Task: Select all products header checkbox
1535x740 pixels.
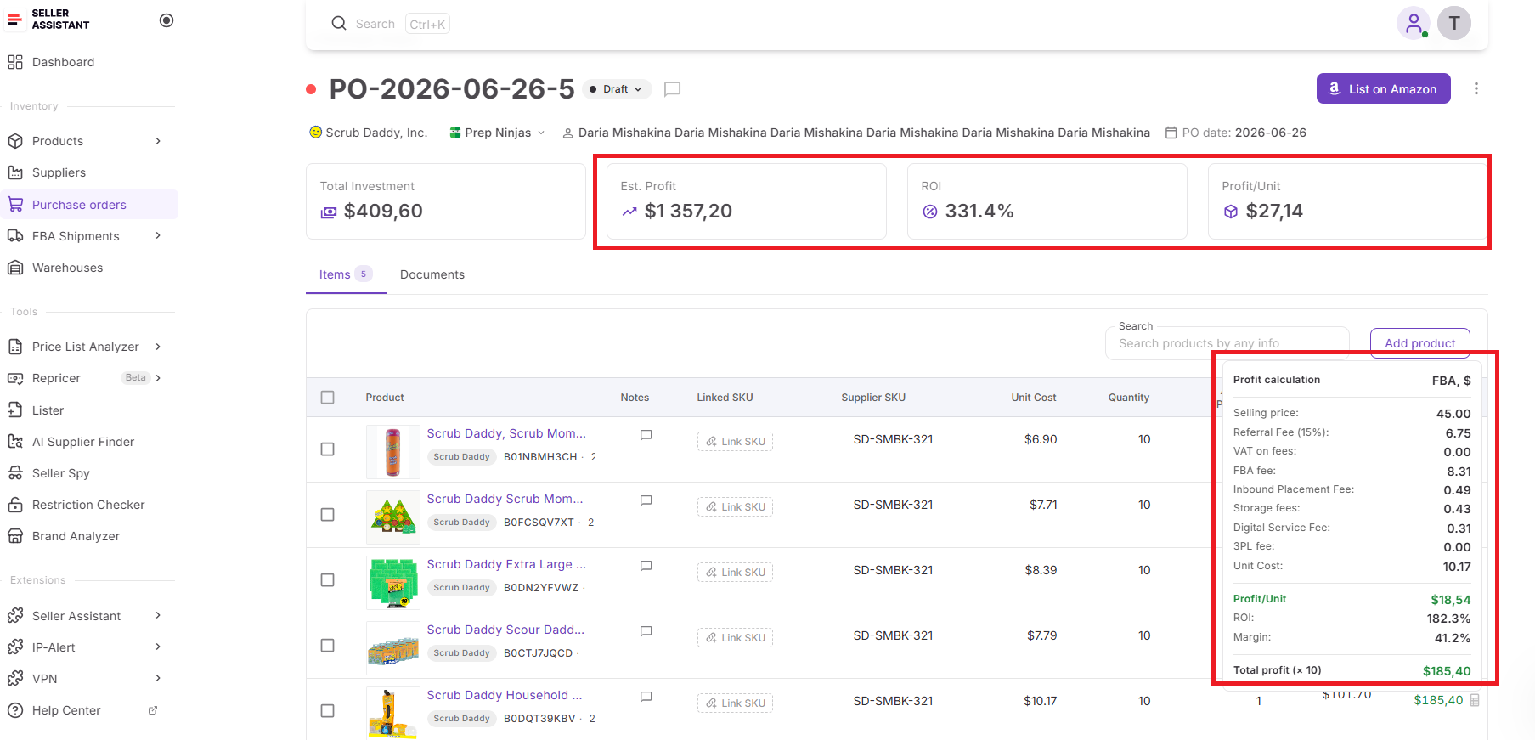Action: pyautogui.click(x=328, y=398)
